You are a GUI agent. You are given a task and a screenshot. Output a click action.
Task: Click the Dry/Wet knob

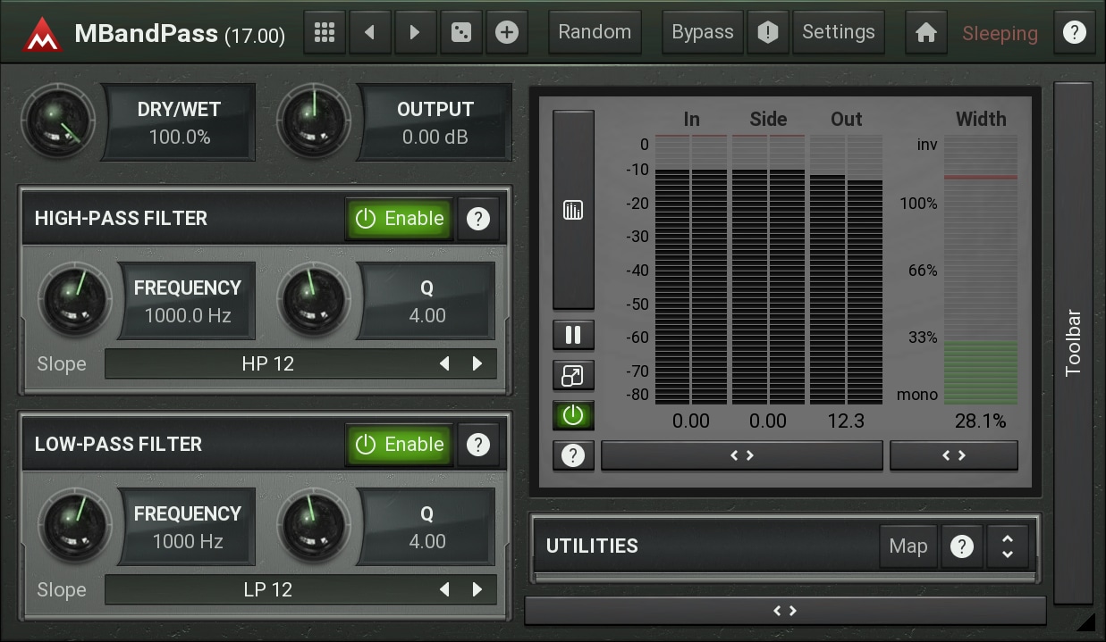pos(58,121)
